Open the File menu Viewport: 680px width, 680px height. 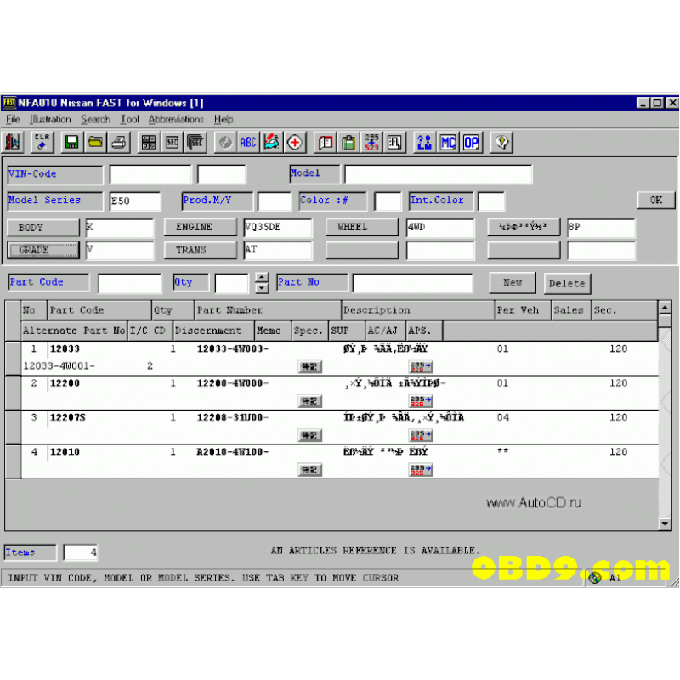pyautogui.click(x=13, y=119)
